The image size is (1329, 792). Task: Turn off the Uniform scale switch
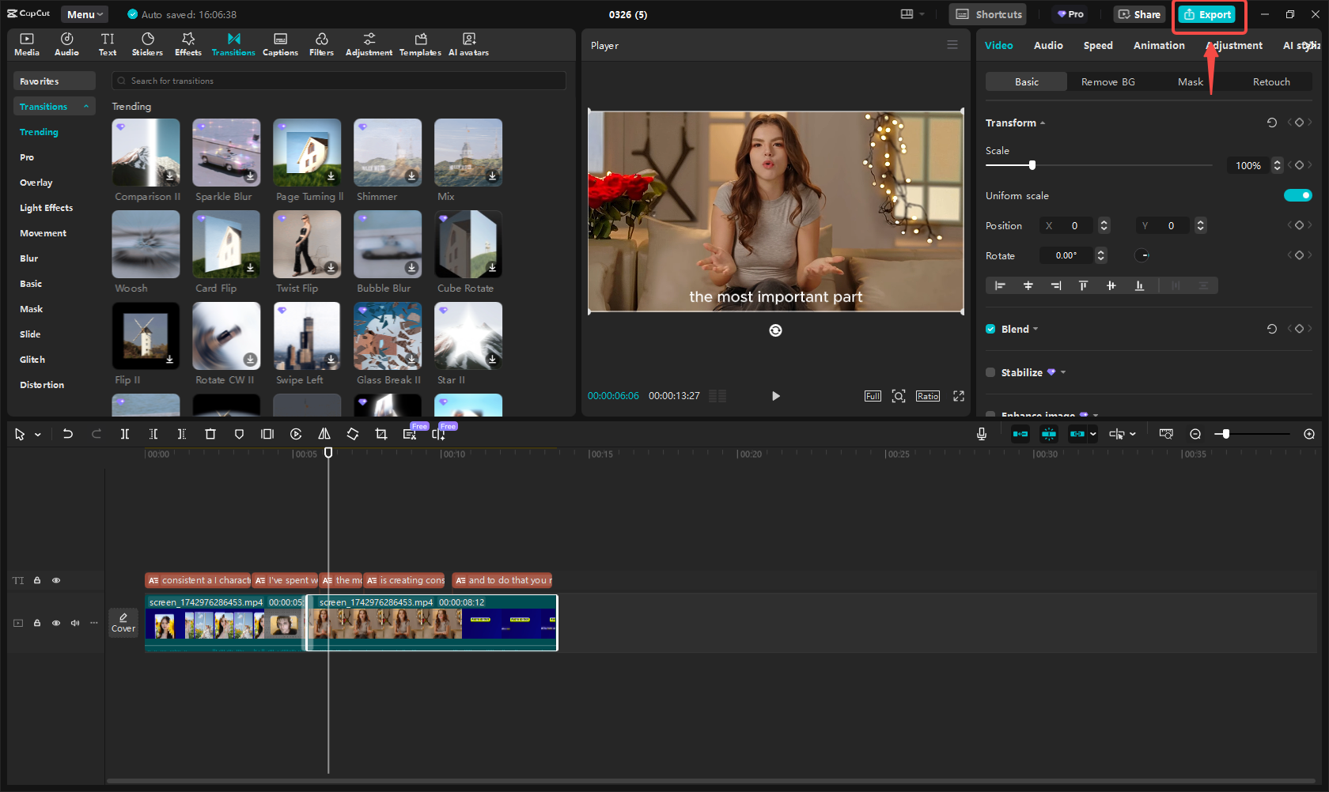(1297, 195)
